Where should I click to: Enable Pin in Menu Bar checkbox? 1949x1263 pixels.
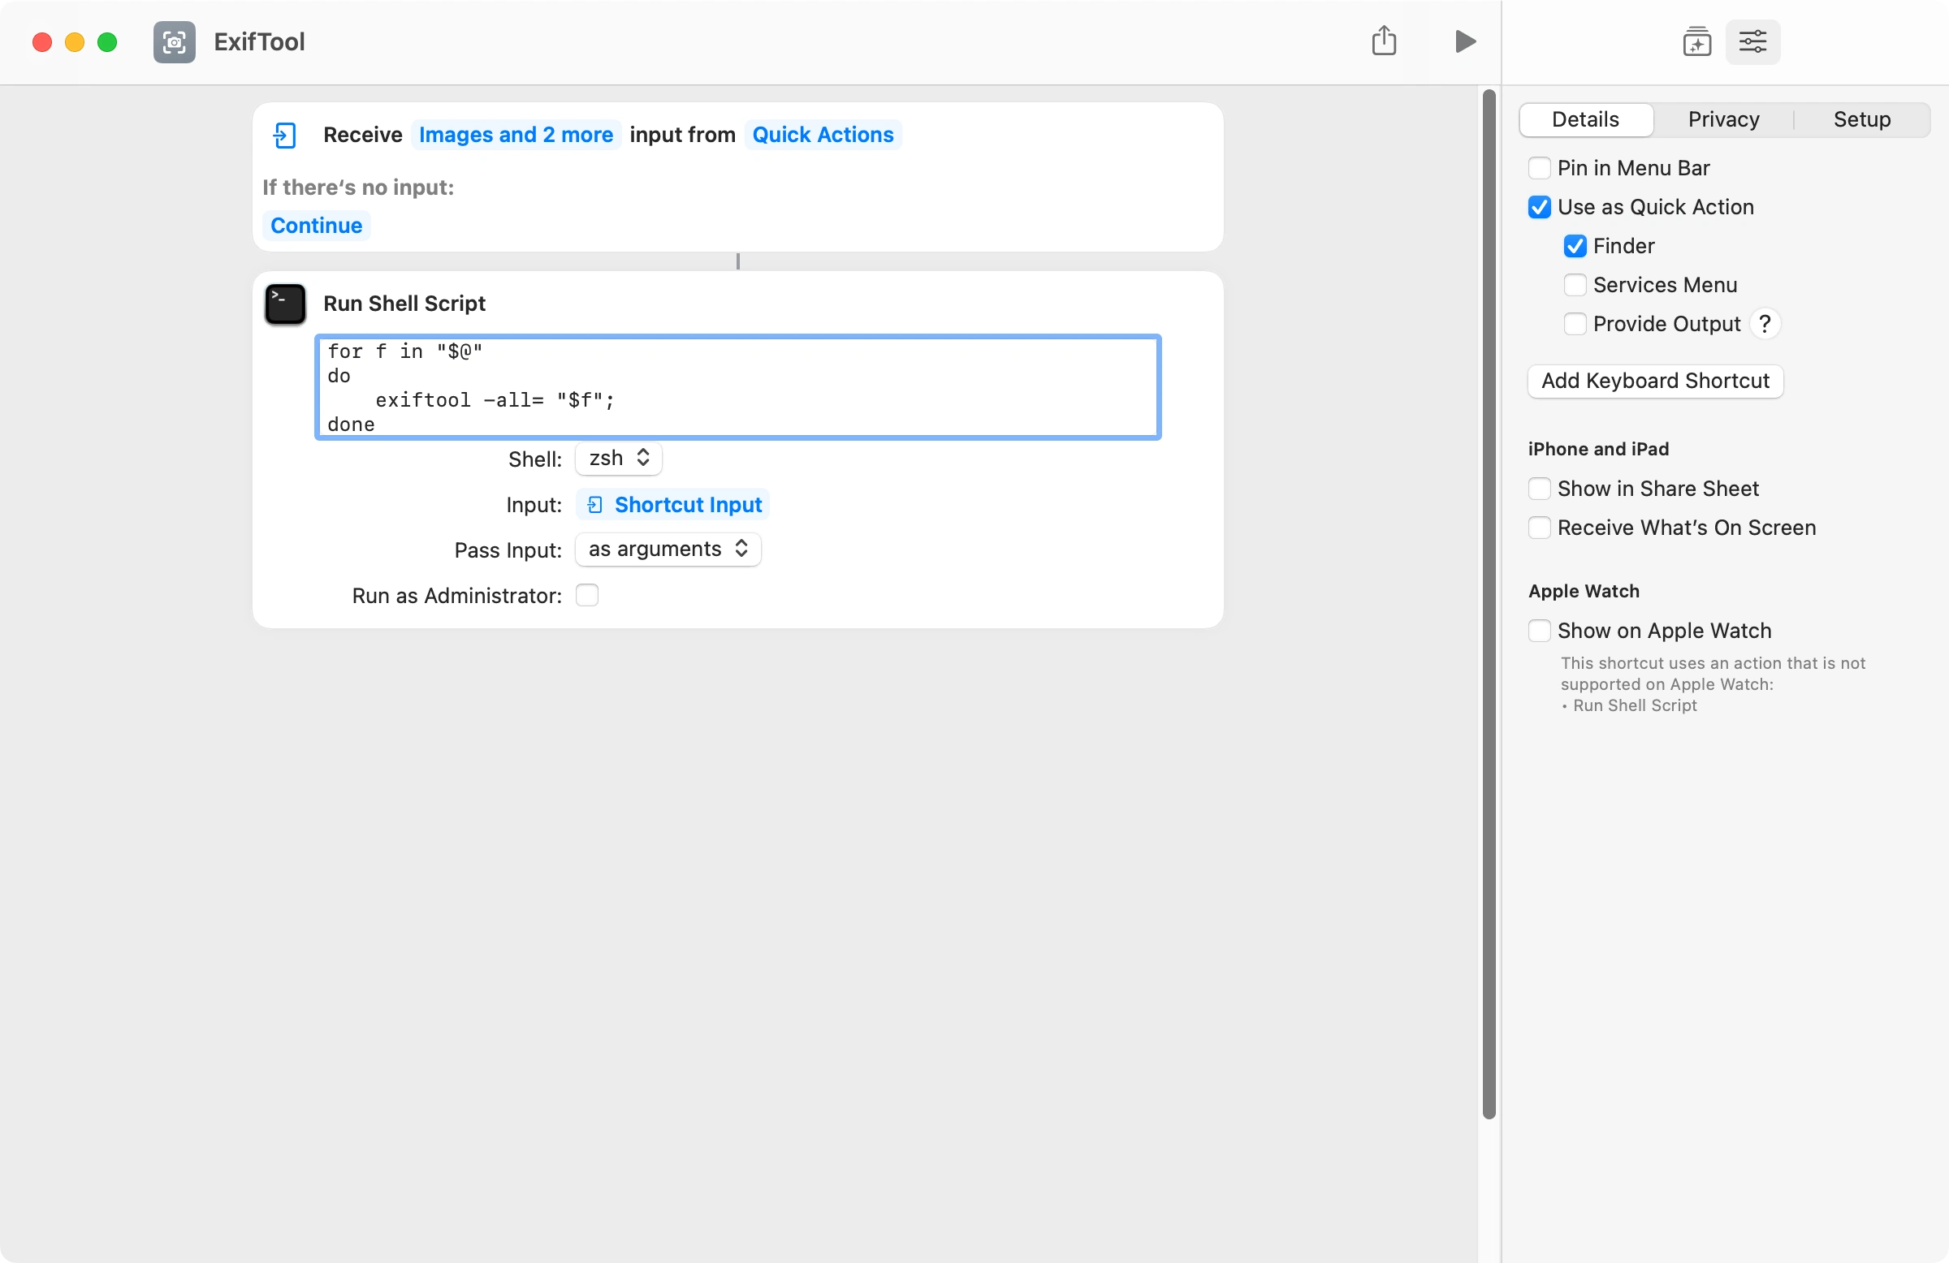click(1539, 168)
